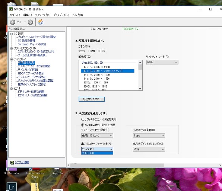
Task: Select 1080p, 1920 × 1080 resolution
Action: 96,83
